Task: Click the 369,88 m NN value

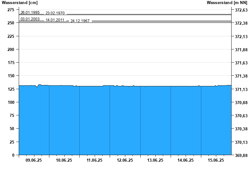Action: pyautogui.click(x=241, y=155)
